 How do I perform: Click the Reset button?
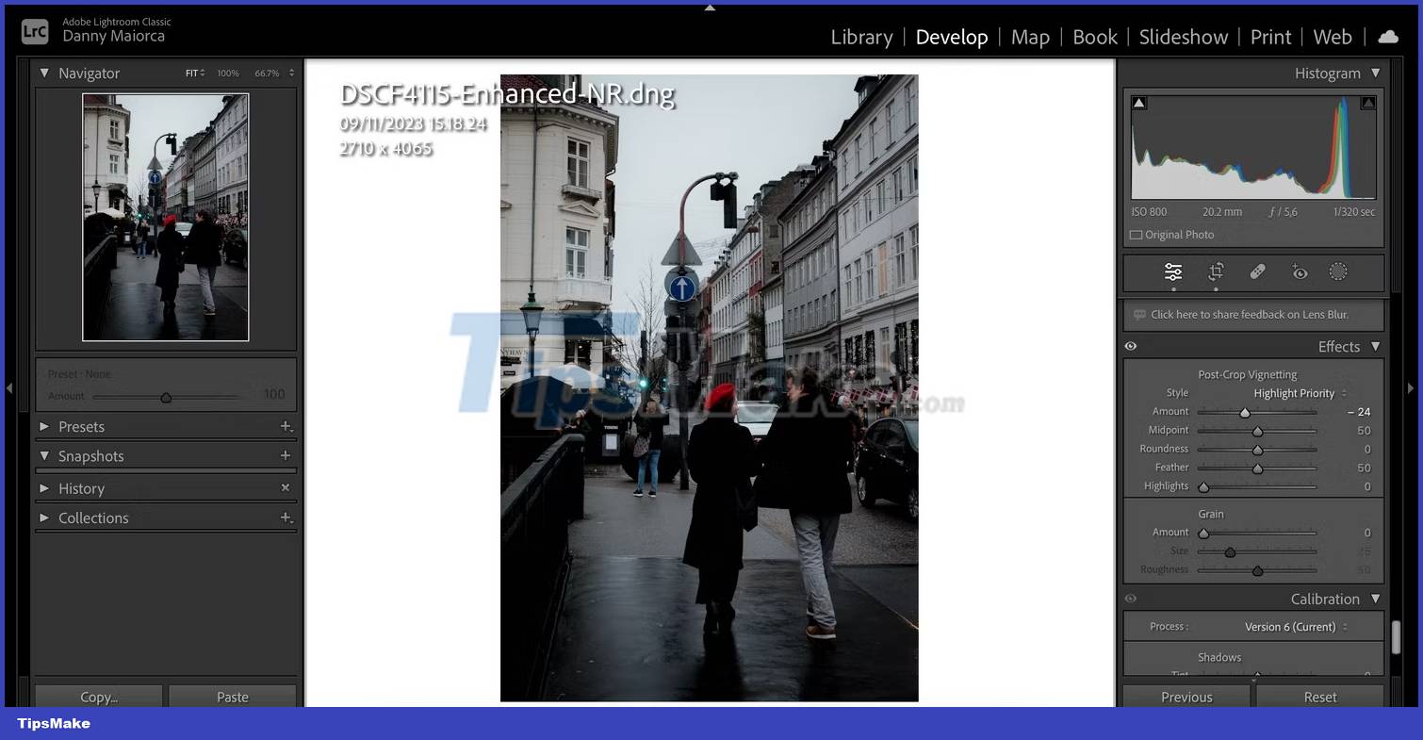1319,697
